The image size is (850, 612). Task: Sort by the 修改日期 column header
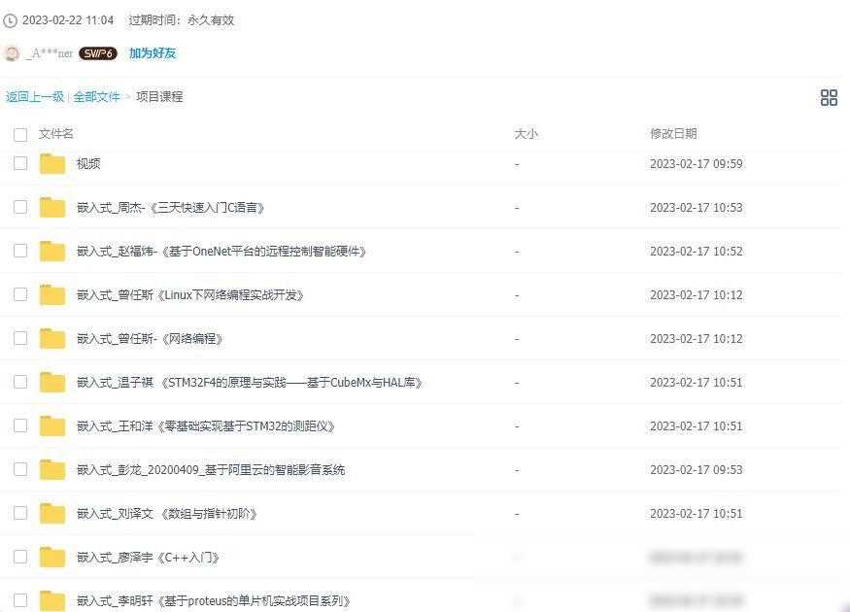(x=673, y=133)
